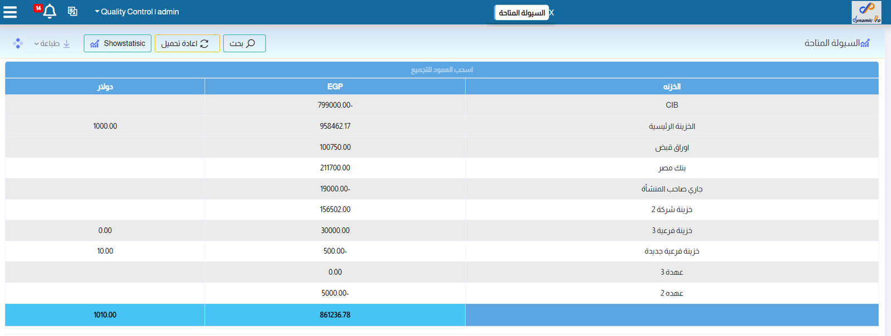The image size is (891, 336).
Task: Click the EGP total 861236.78 cell
Action: click(x=335, y=315)
